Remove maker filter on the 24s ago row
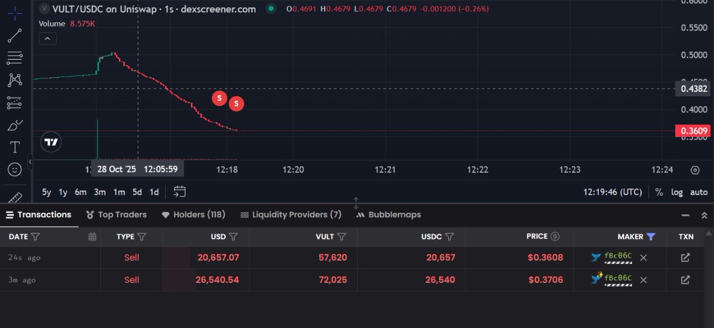 pos(643,258)
